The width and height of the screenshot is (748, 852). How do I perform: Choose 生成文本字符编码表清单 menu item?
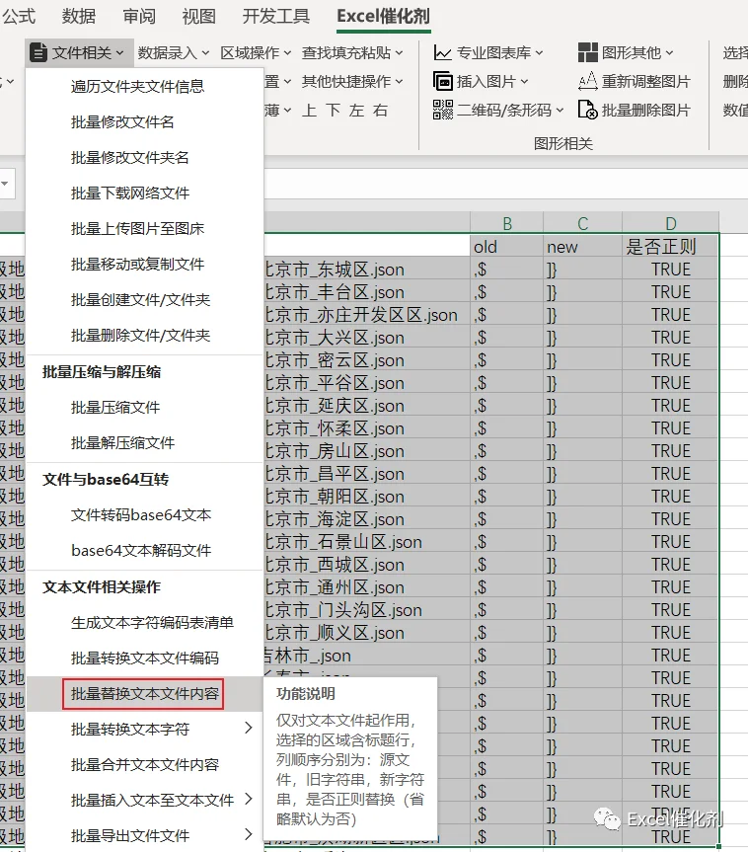pyautogui.click(x=144, y=623)
